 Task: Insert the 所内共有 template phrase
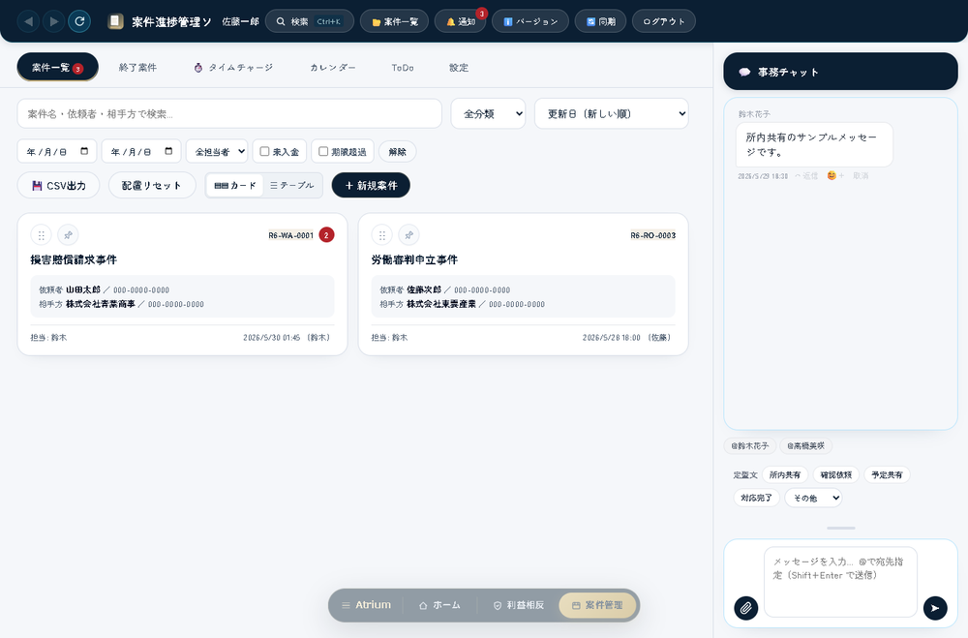785,475
